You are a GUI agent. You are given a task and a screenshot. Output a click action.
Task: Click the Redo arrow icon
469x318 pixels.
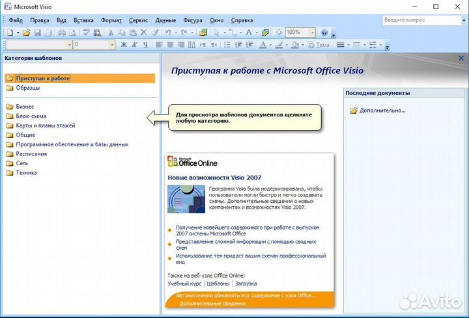tap(184, 33)
